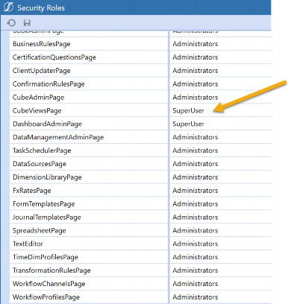Click Administrators value for DataSourcesPage
This screenshot has width=288, height=304.
click(x=195, y=164)
